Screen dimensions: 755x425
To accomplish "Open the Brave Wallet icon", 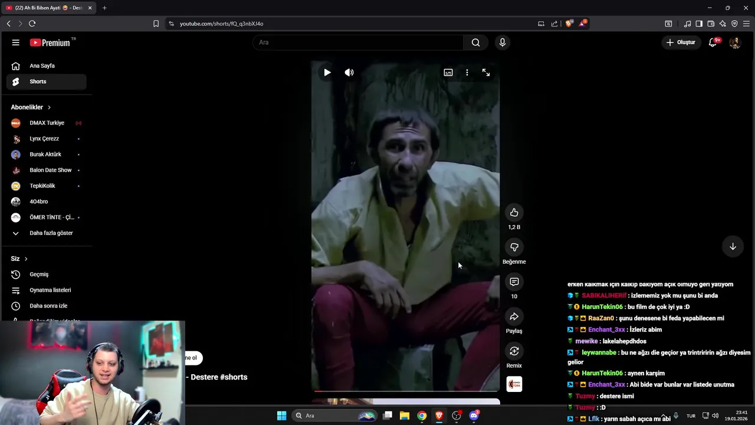I will coord(711,24).
